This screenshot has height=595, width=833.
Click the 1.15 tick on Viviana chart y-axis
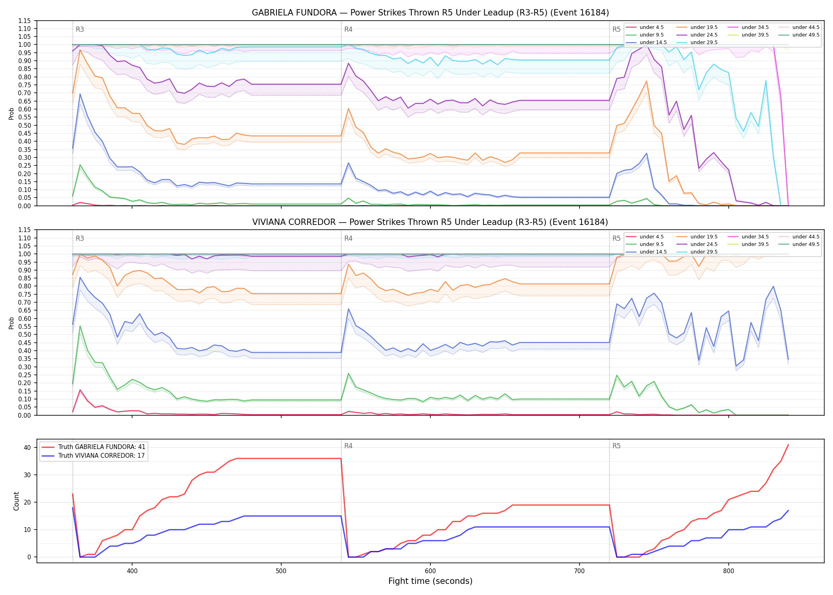pos(25,230)
